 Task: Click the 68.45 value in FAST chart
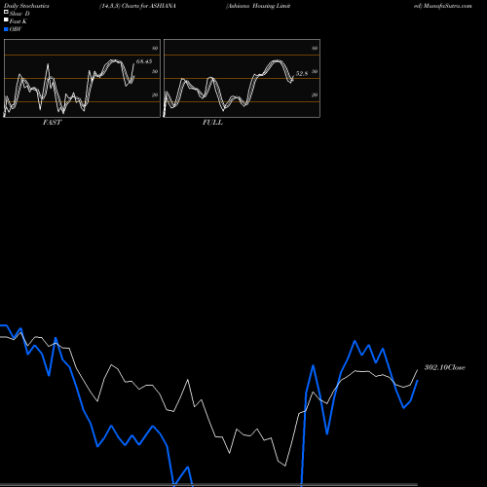pos(144,61)
